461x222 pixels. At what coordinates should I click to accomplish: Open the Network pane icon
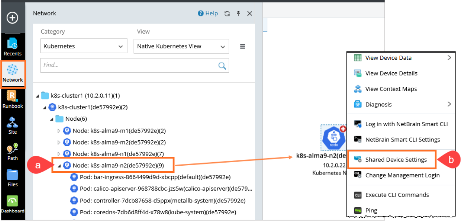point(12,73)
